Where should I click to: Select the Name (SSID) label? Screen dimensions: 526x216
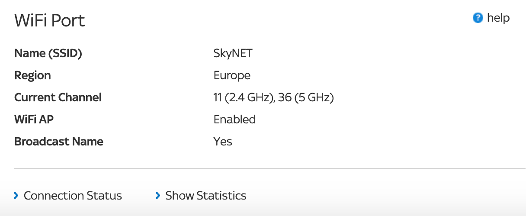pyautogui.click(x=48, y=53)
